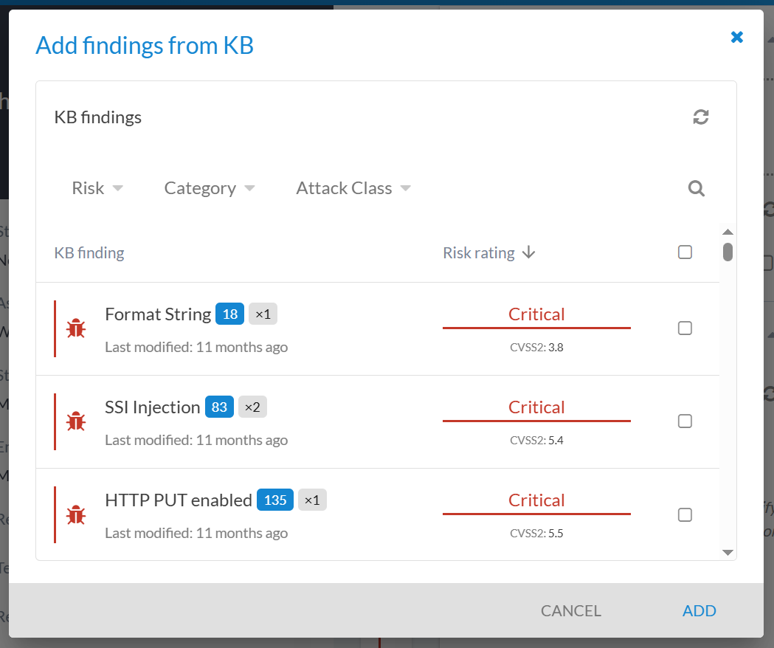This screenshot has height=648, width=774.
Task: Close the Add findings dialog
Action: (736, 37)
